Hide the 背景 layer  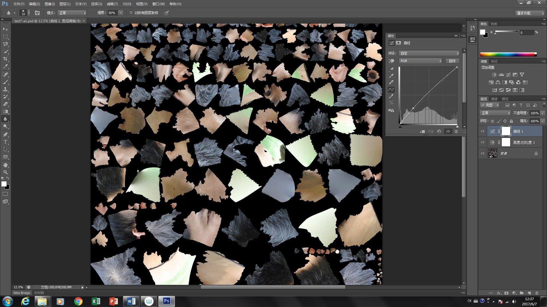[483, 153]
